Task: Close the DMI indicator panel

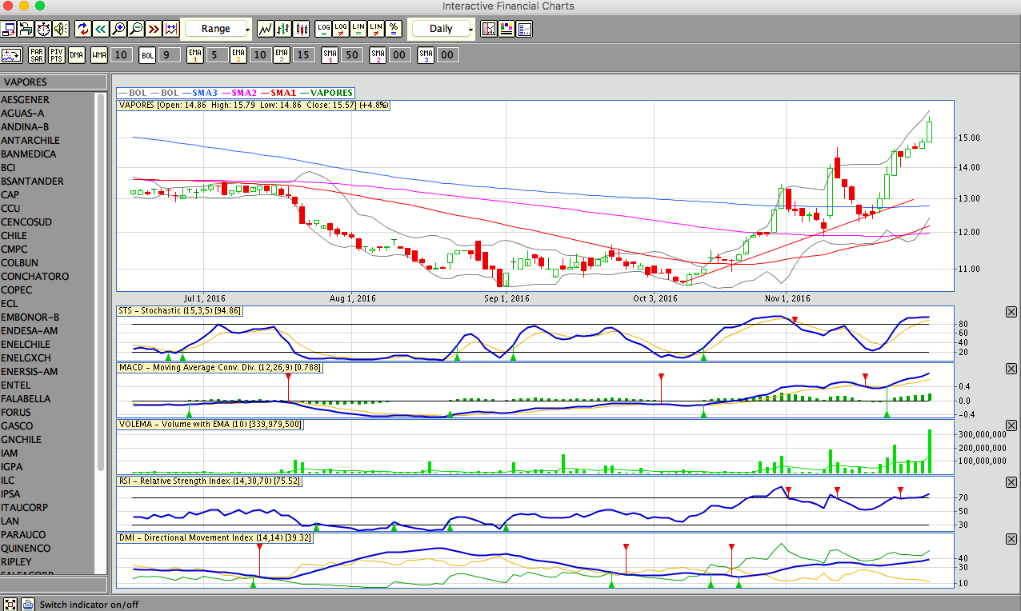Action: click(1011, 539)
